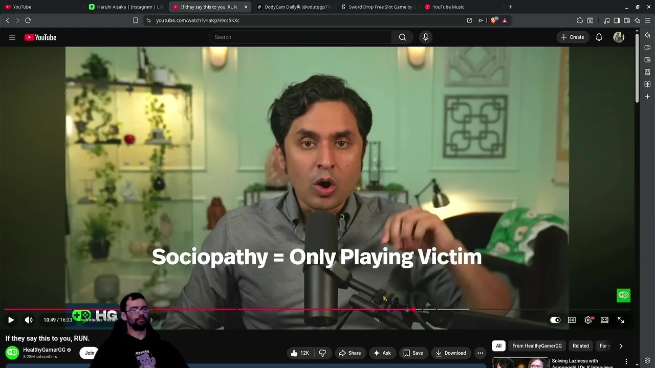655x368 pixels.
Task: Select the From HealthyGamerGG chip
Action: tap(537, 346)
